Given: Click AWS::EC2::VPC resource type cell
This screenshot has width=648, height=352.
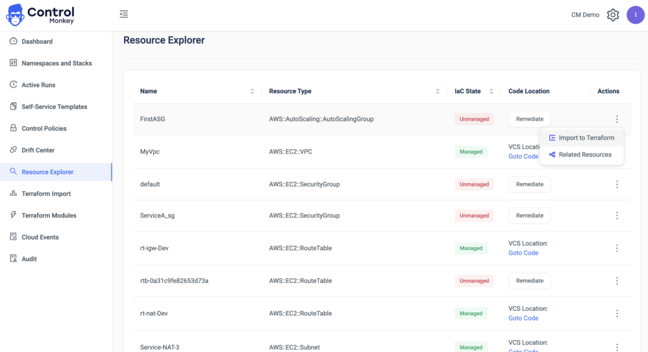Looking at the screenshot, I should 290,152.
